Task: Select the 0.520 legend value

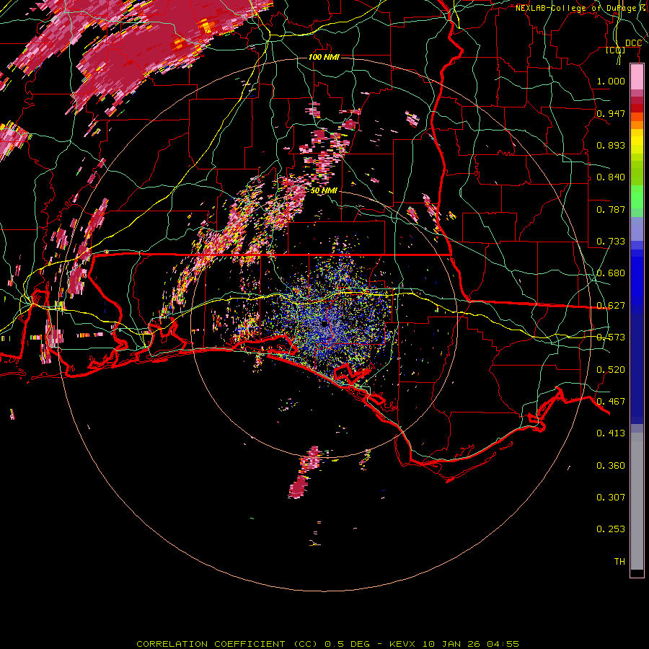Action: tap(611, 370)
